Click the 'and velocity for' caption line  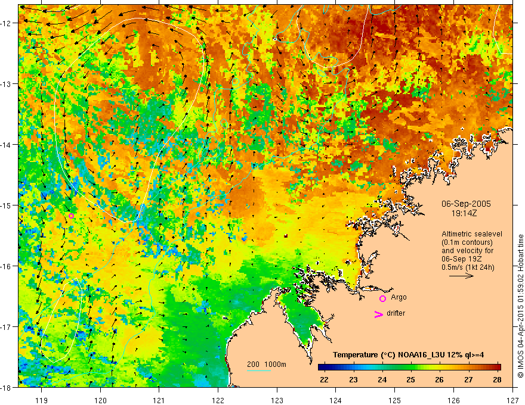pos(467,251)
